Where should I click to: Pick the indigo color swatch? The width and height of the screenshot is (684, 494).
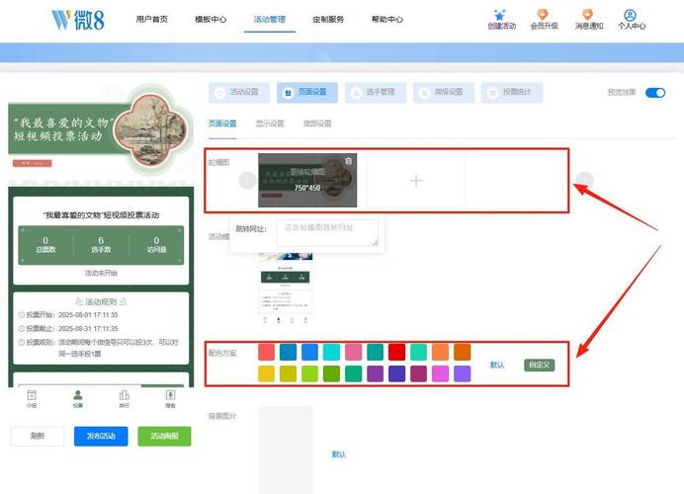coord(396,373)
